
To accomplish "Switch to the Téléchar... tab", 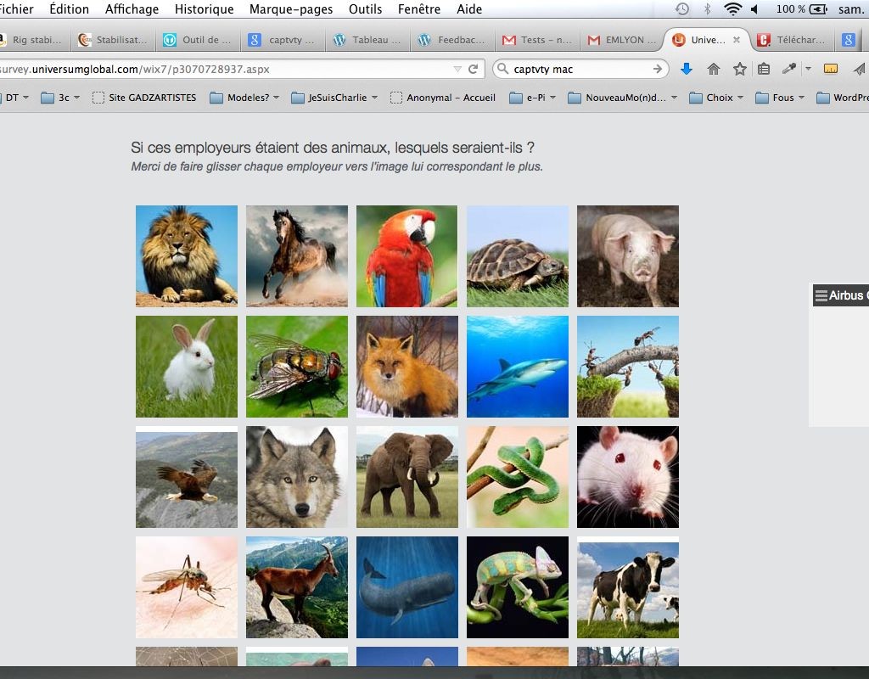I will (792, 40).
